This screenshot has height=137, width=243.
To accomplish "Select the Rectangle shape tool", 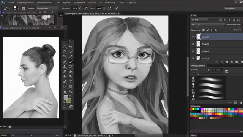I will pyautogui.click(x=71, y=86).
